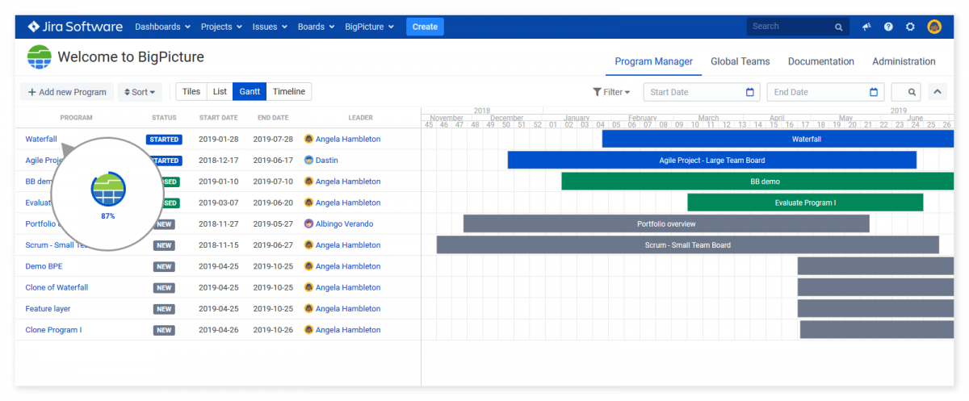The image size is (969, 401).
Task: Click Add new Program button
Action: (x=67, y=92)
